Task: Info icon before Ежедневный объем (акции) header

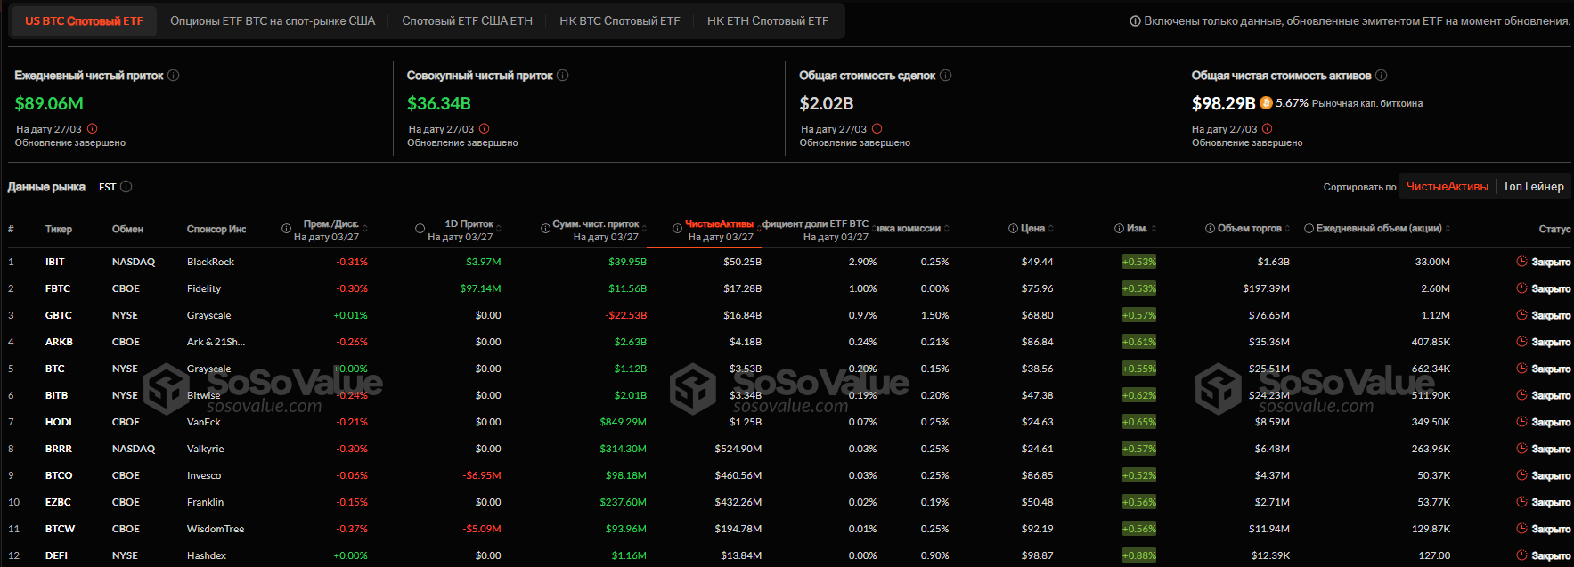Action: point(1309,229)
